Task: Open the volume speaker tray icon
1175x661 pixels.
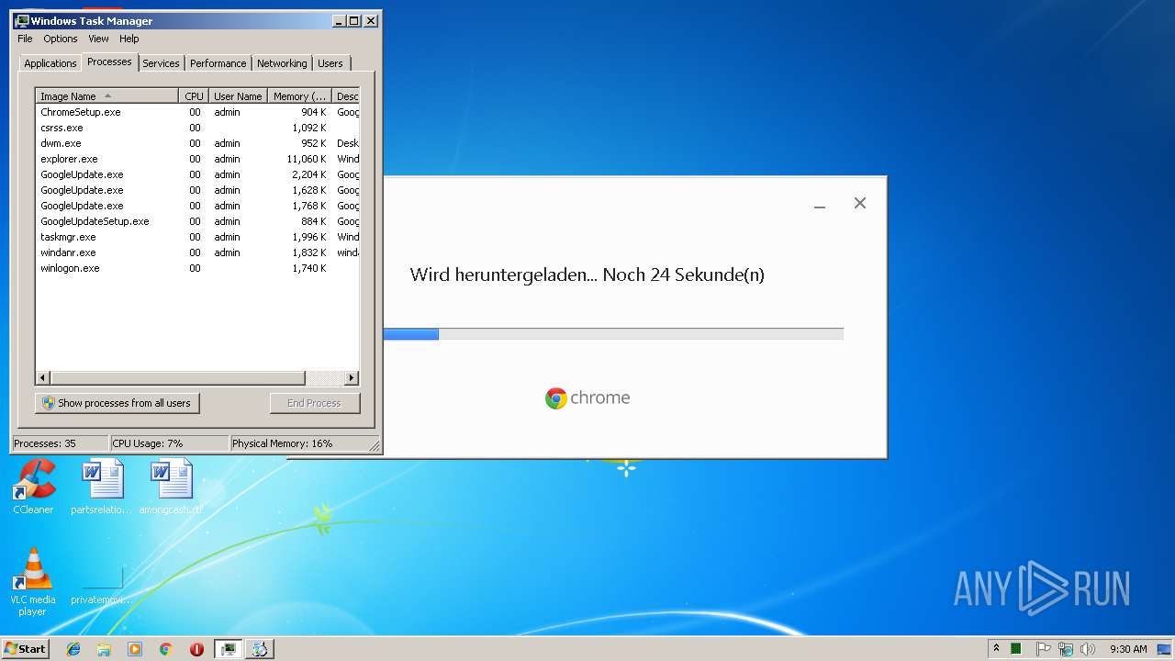Action: click(1089, 649)
